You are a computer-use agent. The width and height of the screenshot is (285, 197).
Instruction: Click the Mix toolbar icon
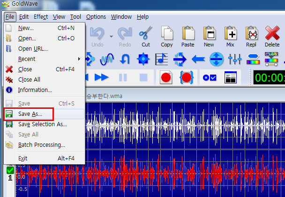coord(230,37)
